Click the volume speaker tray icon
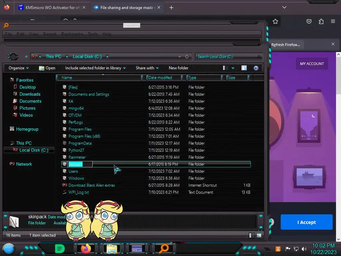Image resolution: width=341 pixels, height=256 pixels. (304, 249)
